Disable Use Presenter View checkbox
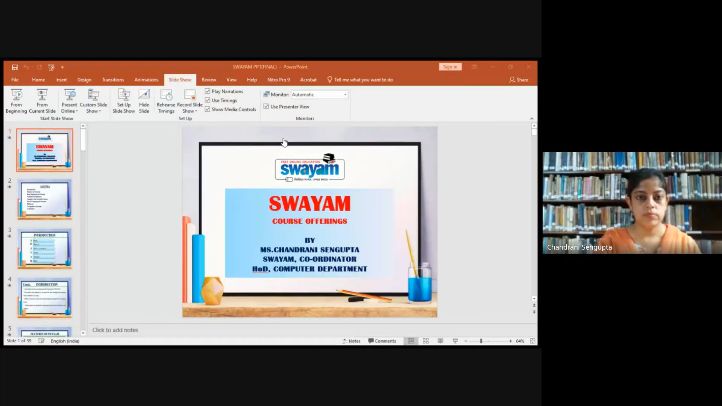722x406 pixels. coord(266,107)
